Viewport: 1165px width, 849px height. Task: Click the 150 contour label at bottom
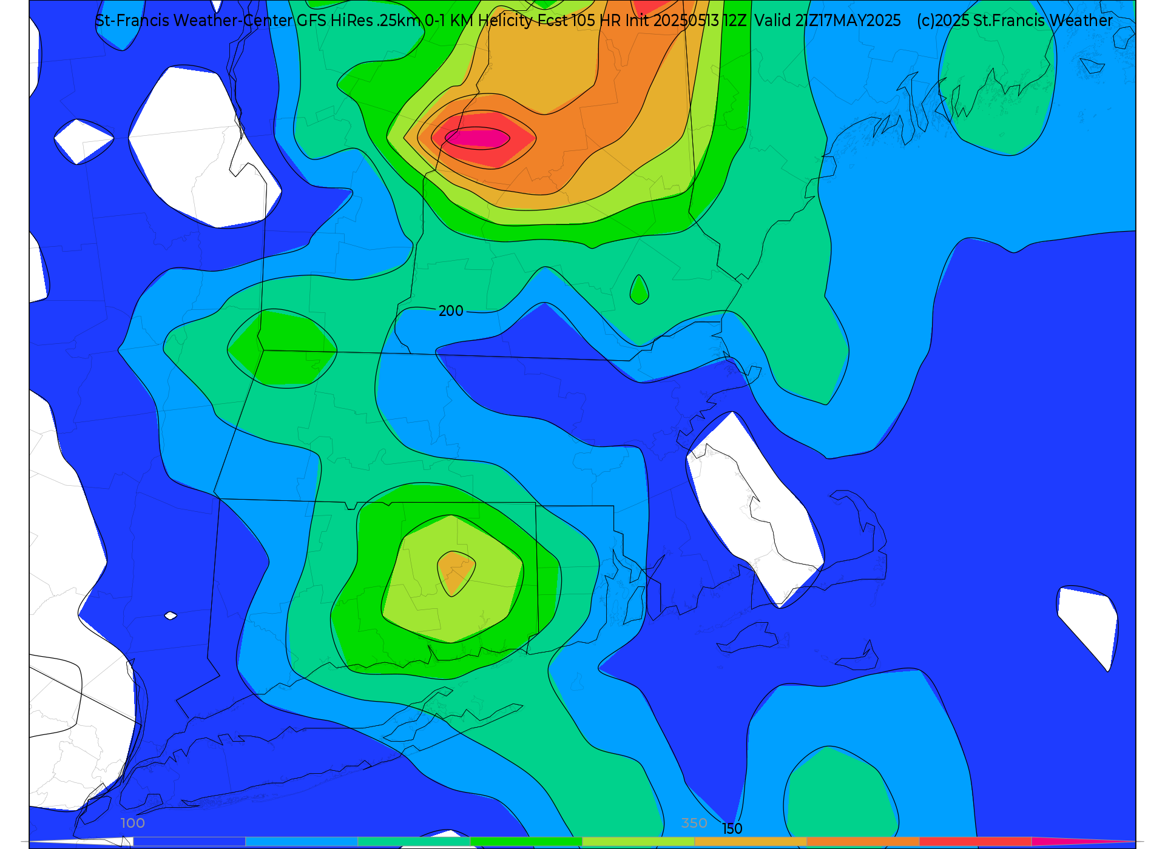[732, 829]
